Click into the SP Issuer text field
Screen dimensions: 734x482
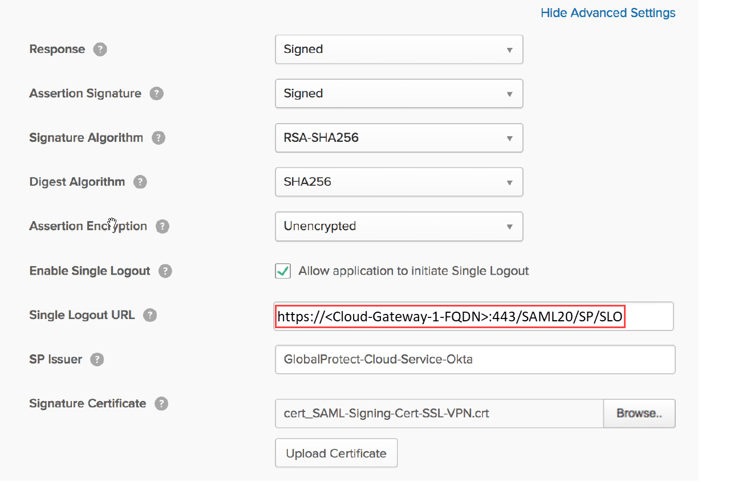click(x=475, y=360)
